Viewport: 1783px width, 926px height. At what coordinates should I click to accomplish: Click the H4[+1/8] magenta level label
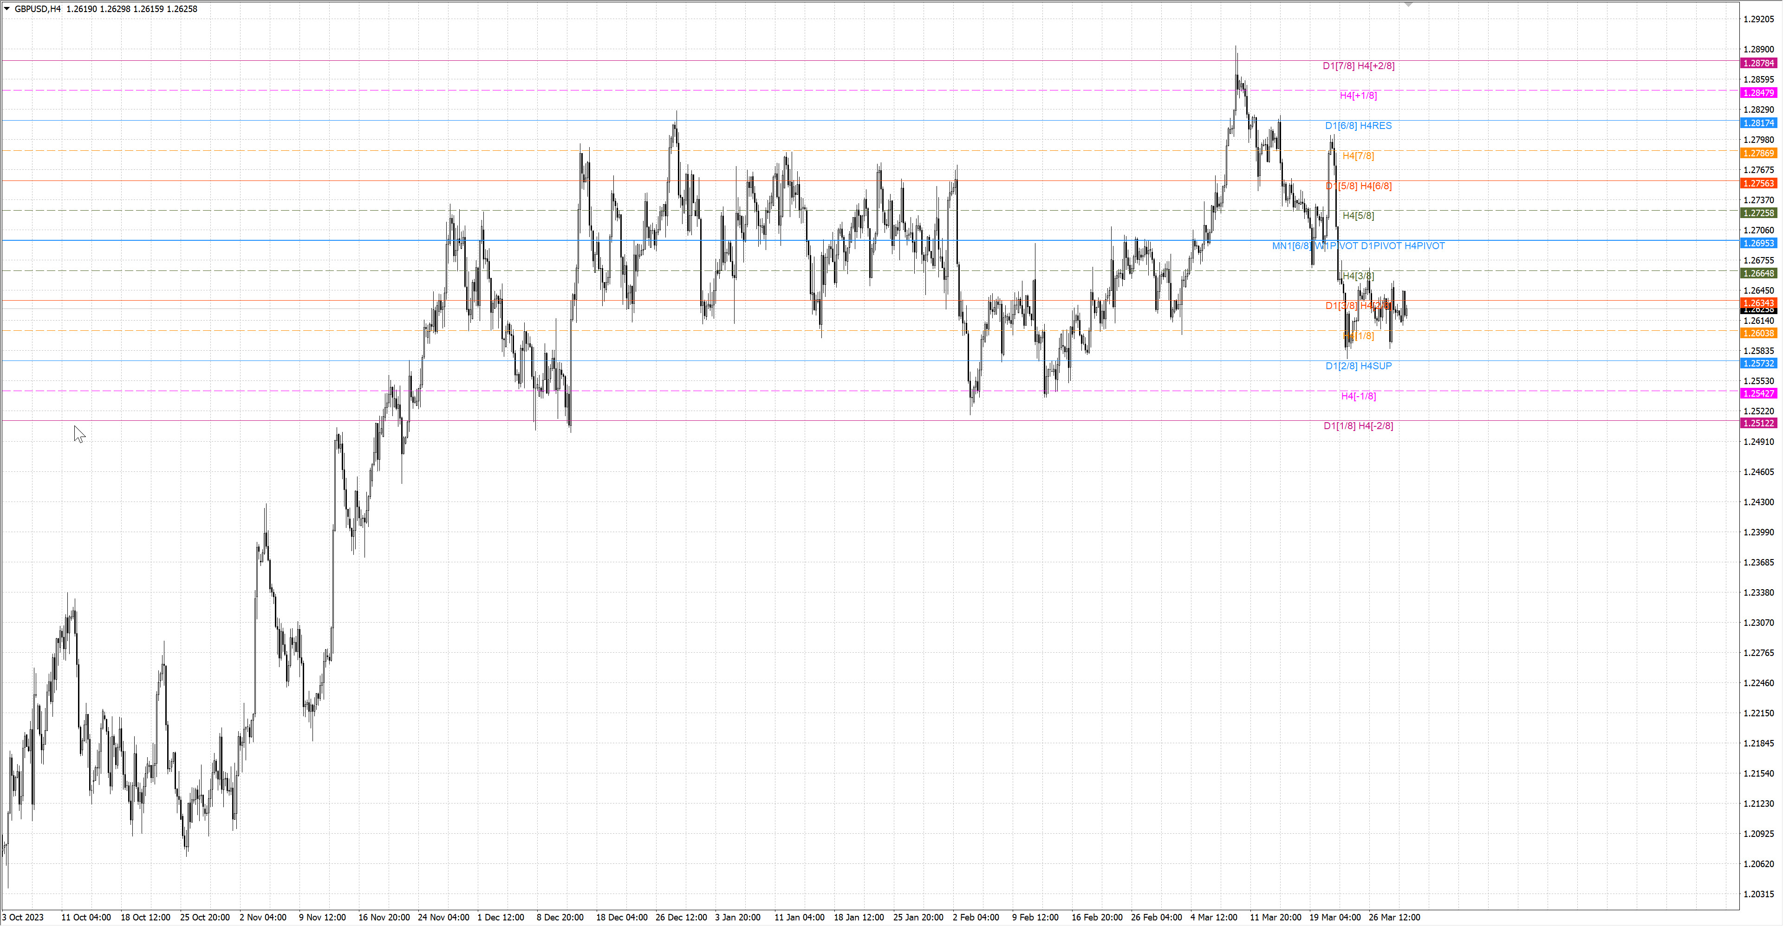tap(1358, 96)
